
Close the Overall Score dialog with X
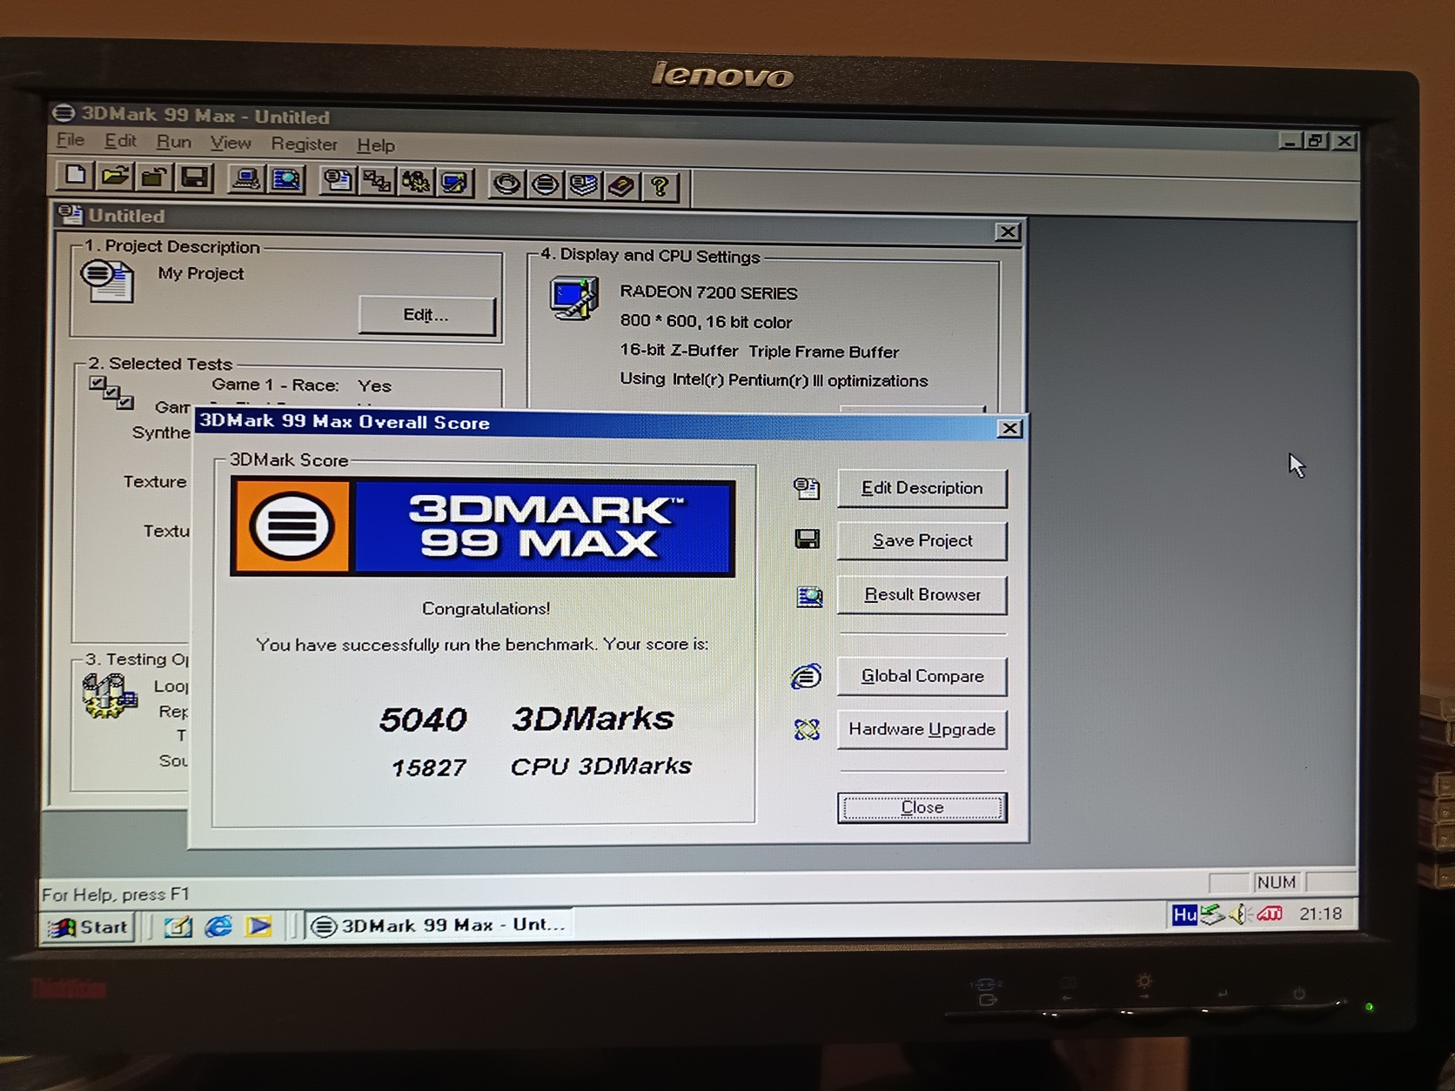point(1009,428)
